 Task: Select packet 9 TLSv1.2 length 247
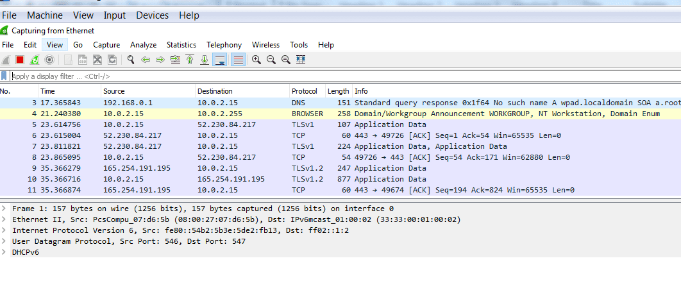340,168
